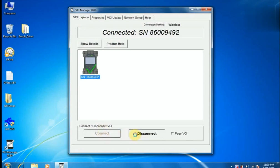Click the VCI device image SN 86009492
This screenshot has width=280, height=168.
click(90, 62)
